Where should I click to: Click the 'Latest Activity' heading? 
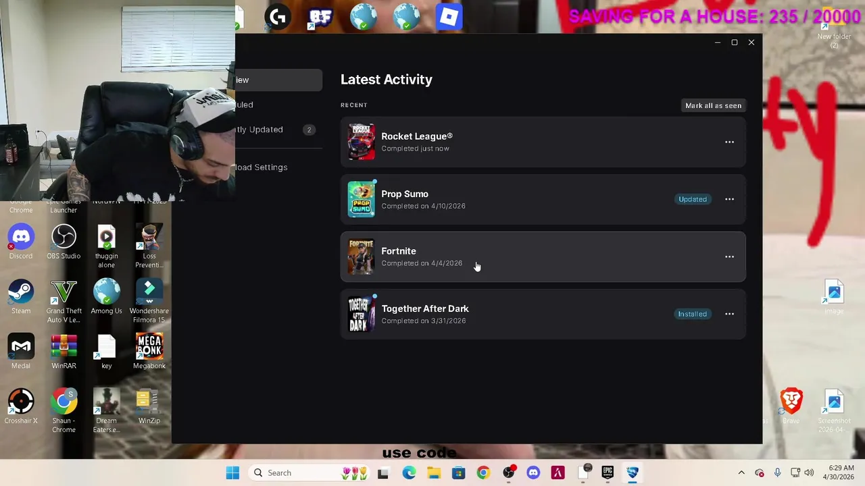387,80
